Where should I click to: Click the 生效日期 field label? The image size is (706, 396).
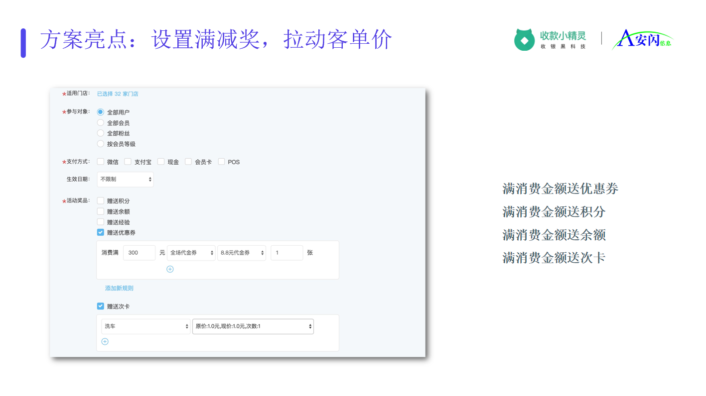pos(78,180)
